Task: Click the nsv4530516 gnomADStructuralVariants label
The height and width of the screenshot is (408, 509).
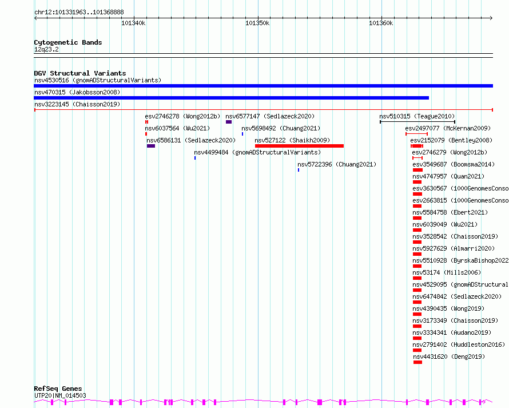Action: (x=98, y=80)
